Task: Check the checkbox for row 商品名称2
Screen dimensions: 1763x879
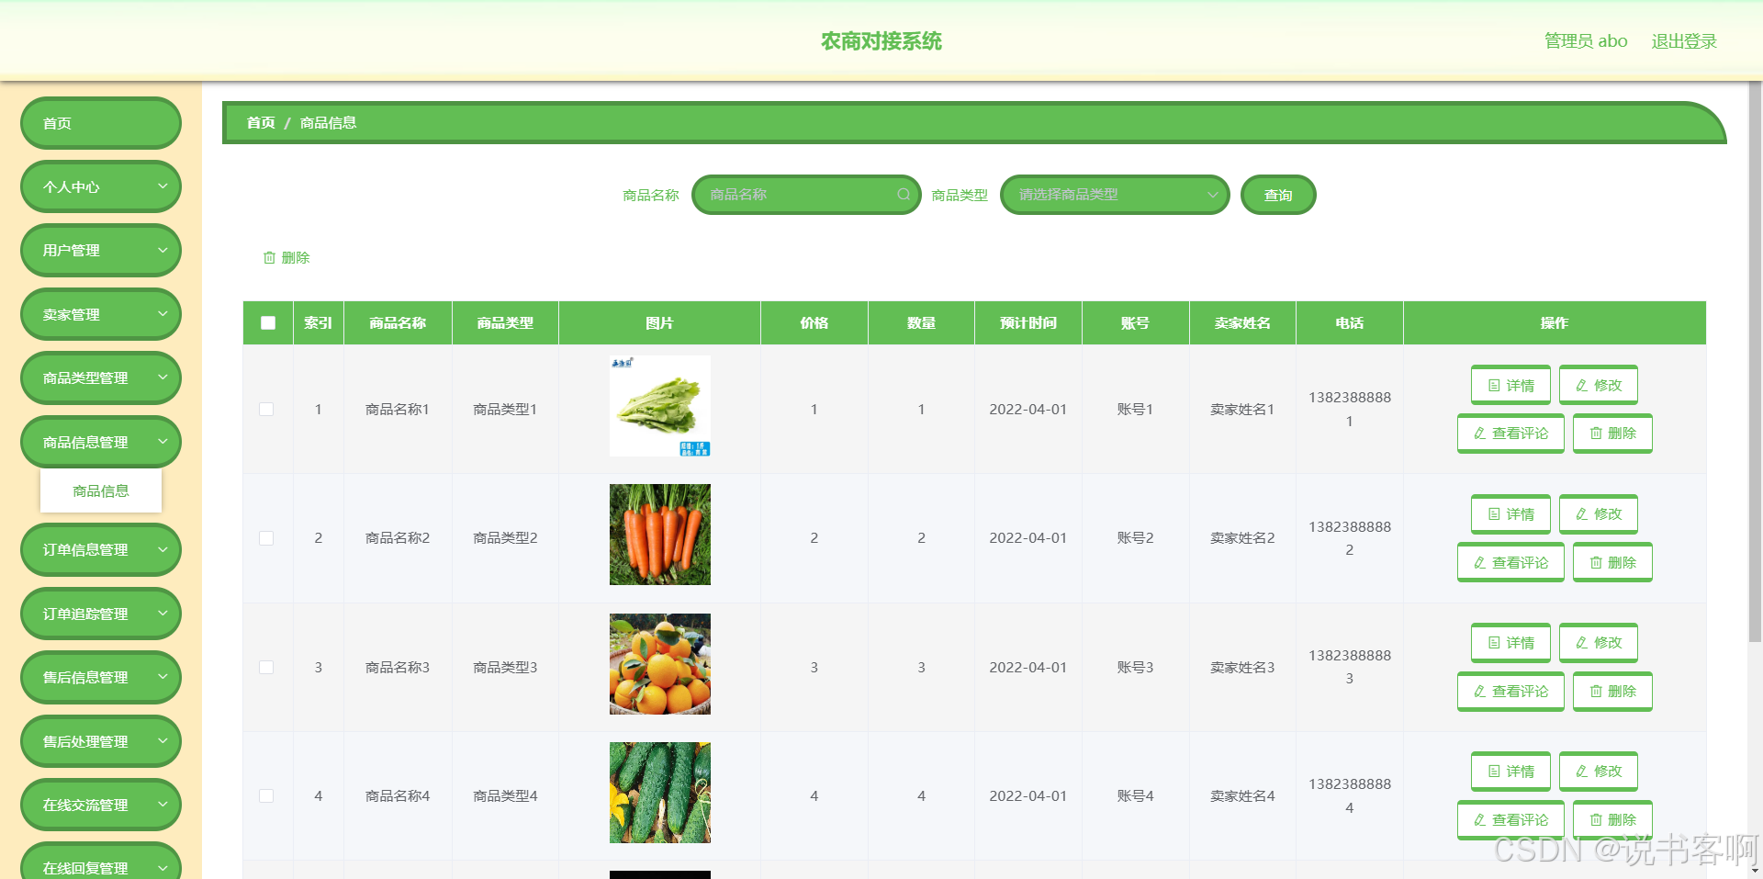Action: coord(266,538)
